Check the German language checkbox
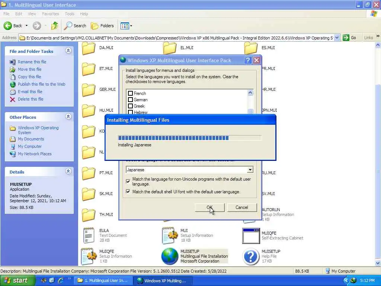The image size is (381, 286). coord(130,99)
